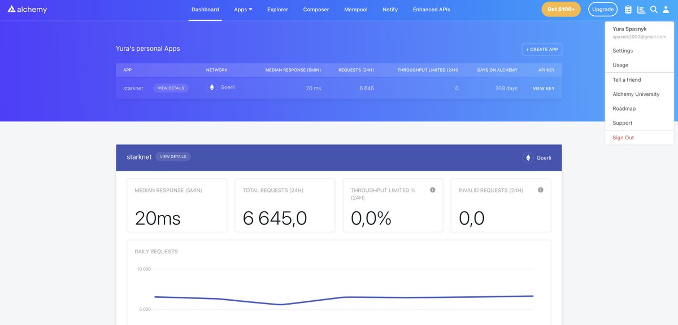Click the "10 000" chart axis label
This screenshot has height=325, width=678.
click(x=144, y=269)
